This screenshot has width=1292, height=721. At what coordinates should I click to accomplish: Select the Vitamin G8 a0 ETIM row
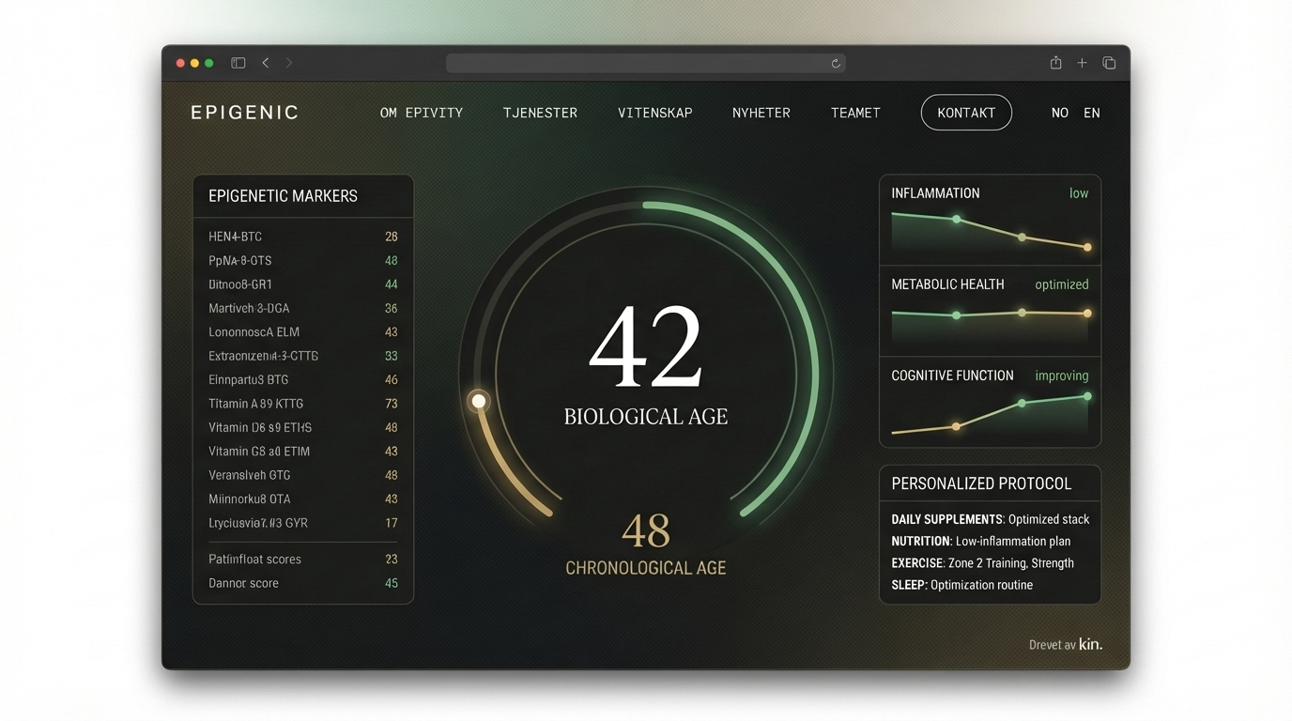coord(302,452)
